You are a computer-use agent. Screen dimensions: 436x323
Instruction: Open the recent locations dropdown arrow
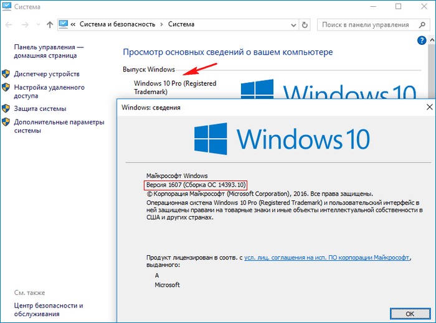38,25
